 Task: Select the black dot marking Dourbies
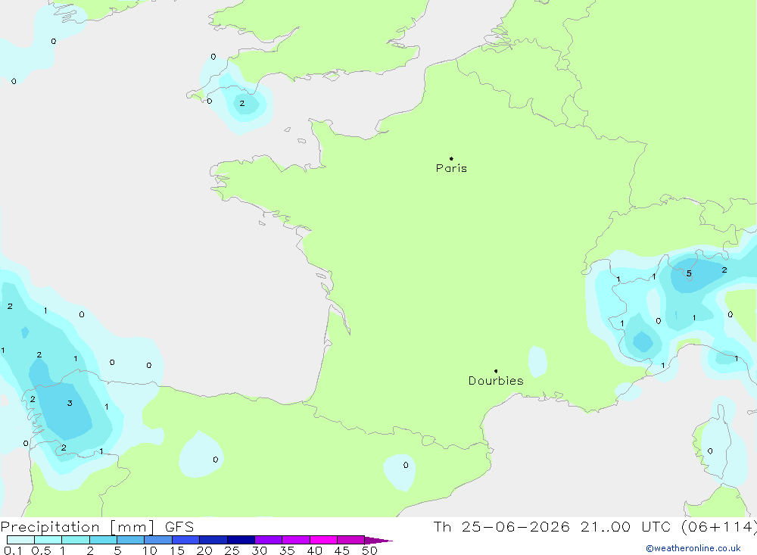click(x=496, y=371)
